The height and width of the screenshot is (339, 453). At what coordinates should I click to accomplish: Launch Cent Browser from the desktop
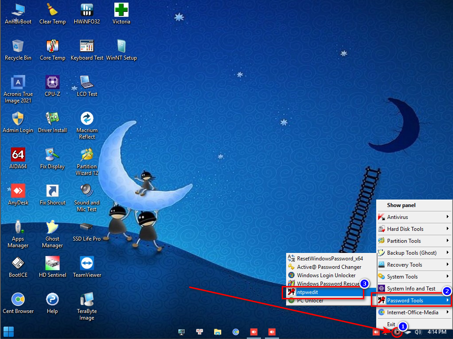pos(18,304)
